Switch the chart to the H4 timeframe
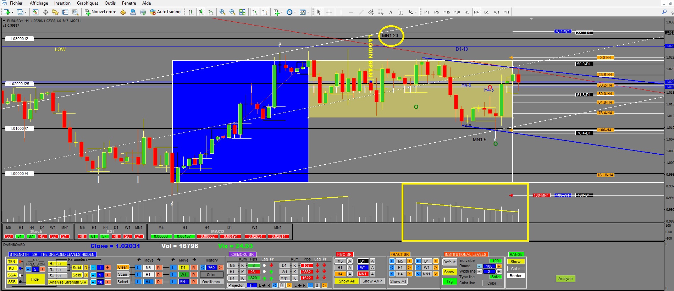The width and height of the screenshot is (674, 291). coord(476,12)
